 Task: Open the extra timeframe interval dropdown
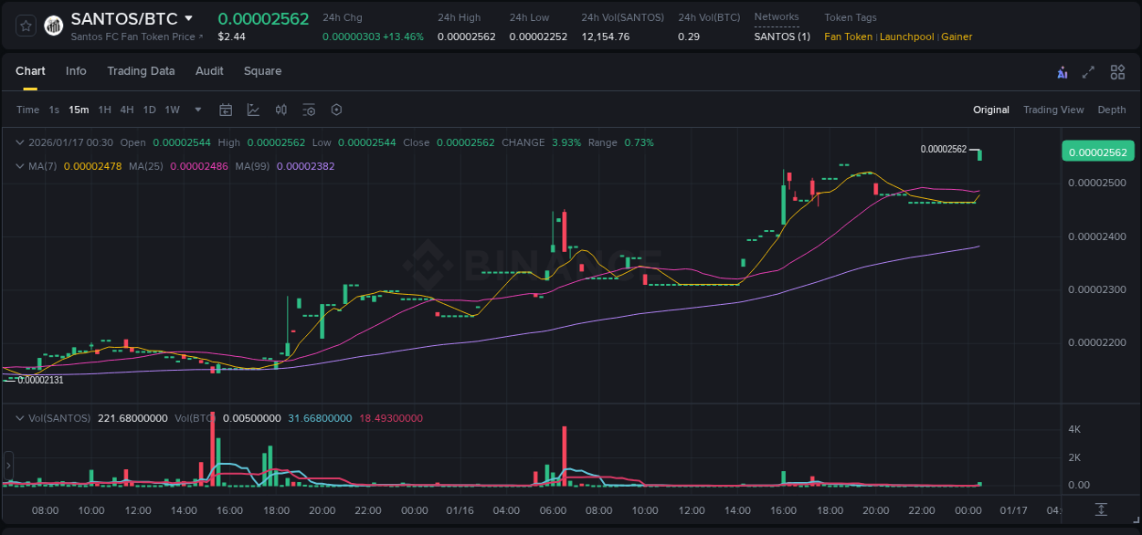pos(196,110)
